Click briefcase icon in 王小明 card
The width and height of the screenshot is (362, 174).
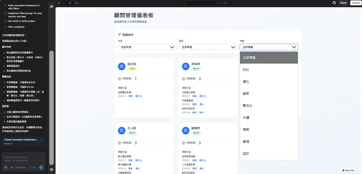coord(119,143)
